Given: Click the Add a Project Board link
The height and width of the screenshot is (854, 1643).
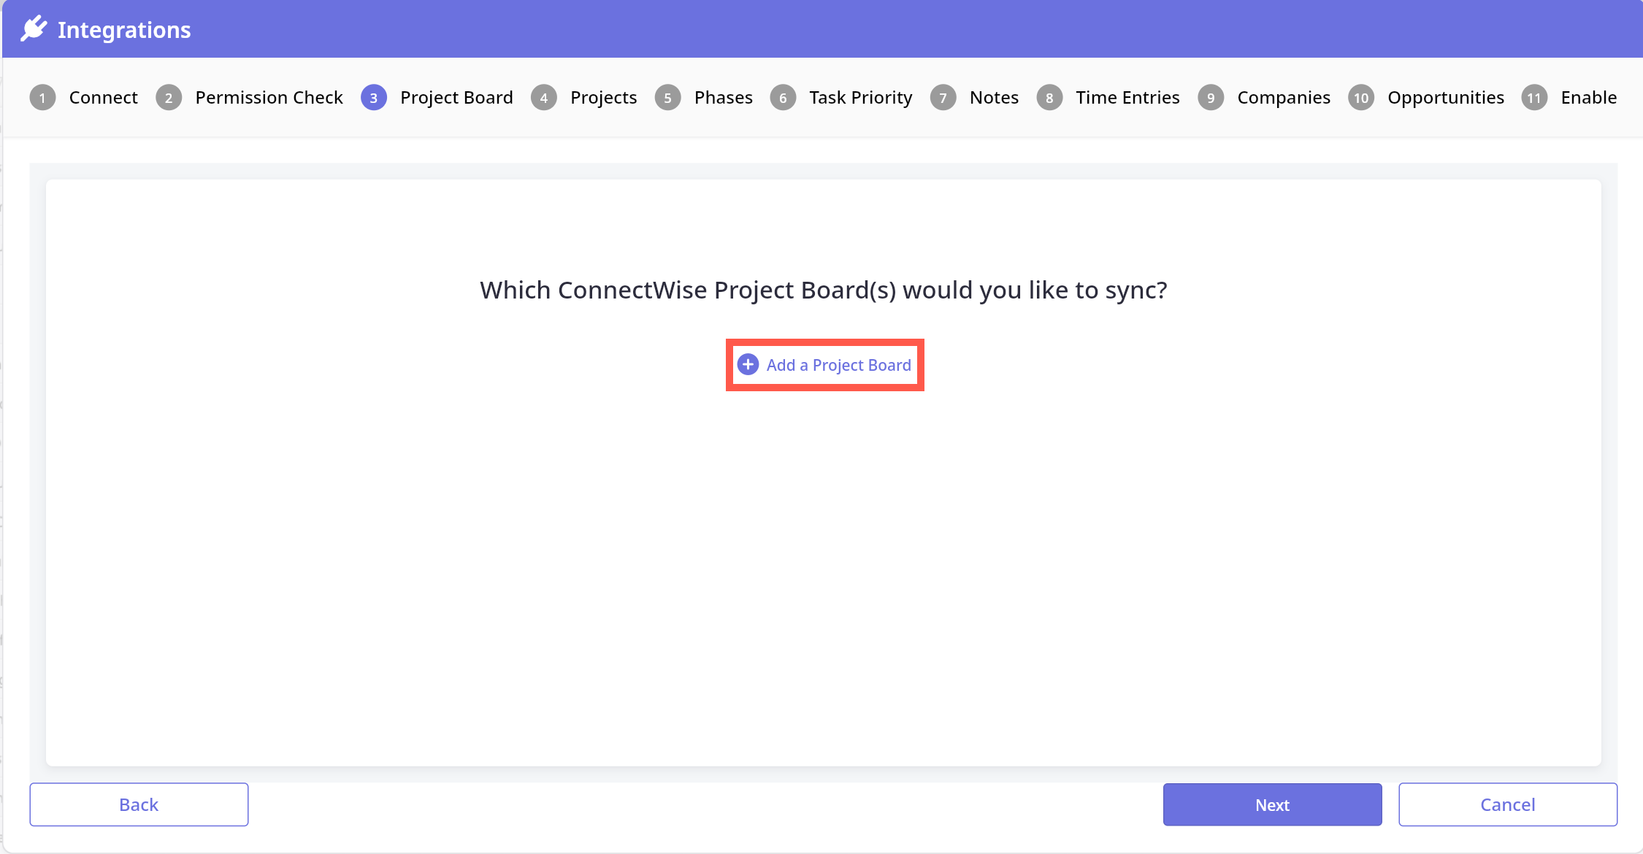Looking at the screenshot, I should tap(838, 365).
